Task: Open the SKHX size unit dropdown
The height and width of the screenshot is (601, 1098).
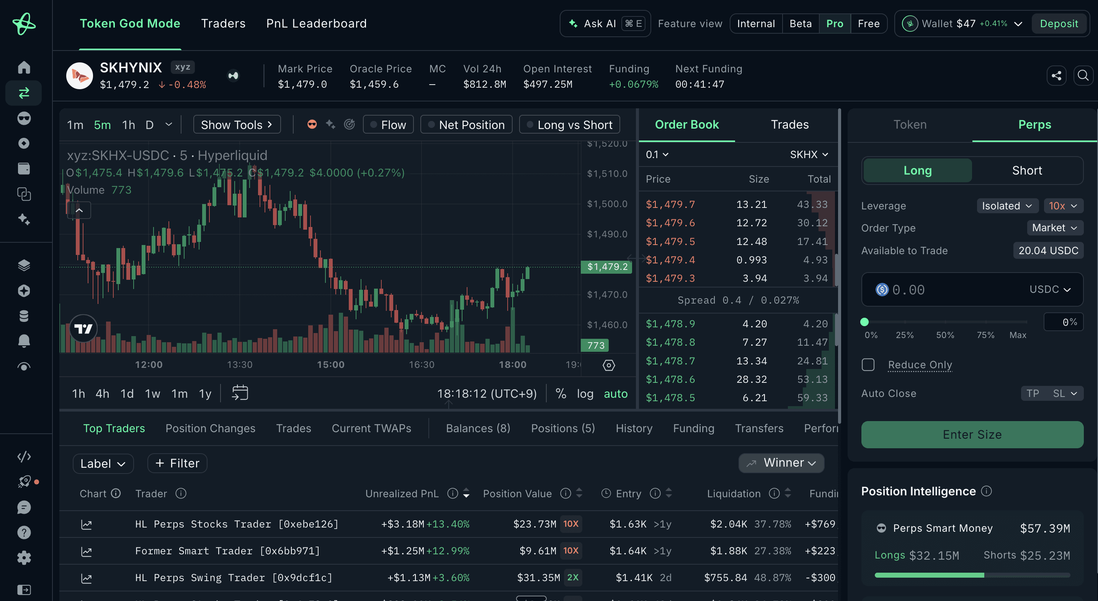Action: (x=809, y=154)
